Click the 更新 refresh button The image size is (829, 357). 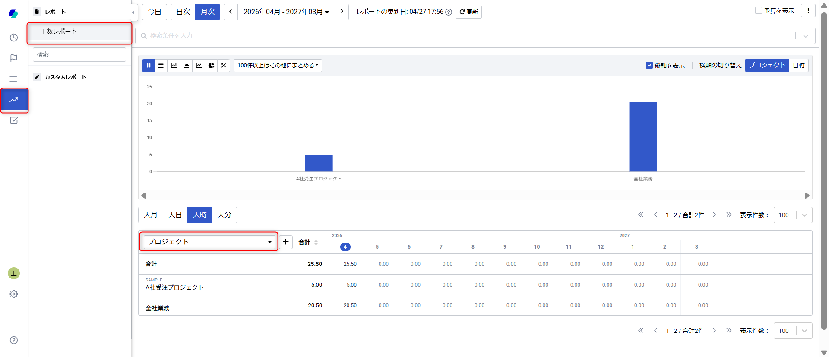tap(468, 12)
